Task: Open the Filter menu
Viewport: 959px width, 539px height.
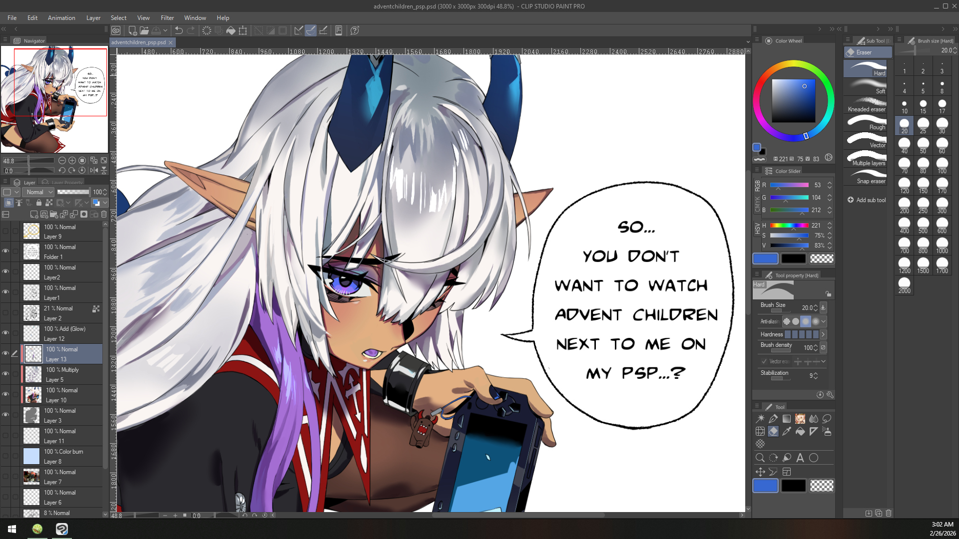Action: tap(167, 18)
